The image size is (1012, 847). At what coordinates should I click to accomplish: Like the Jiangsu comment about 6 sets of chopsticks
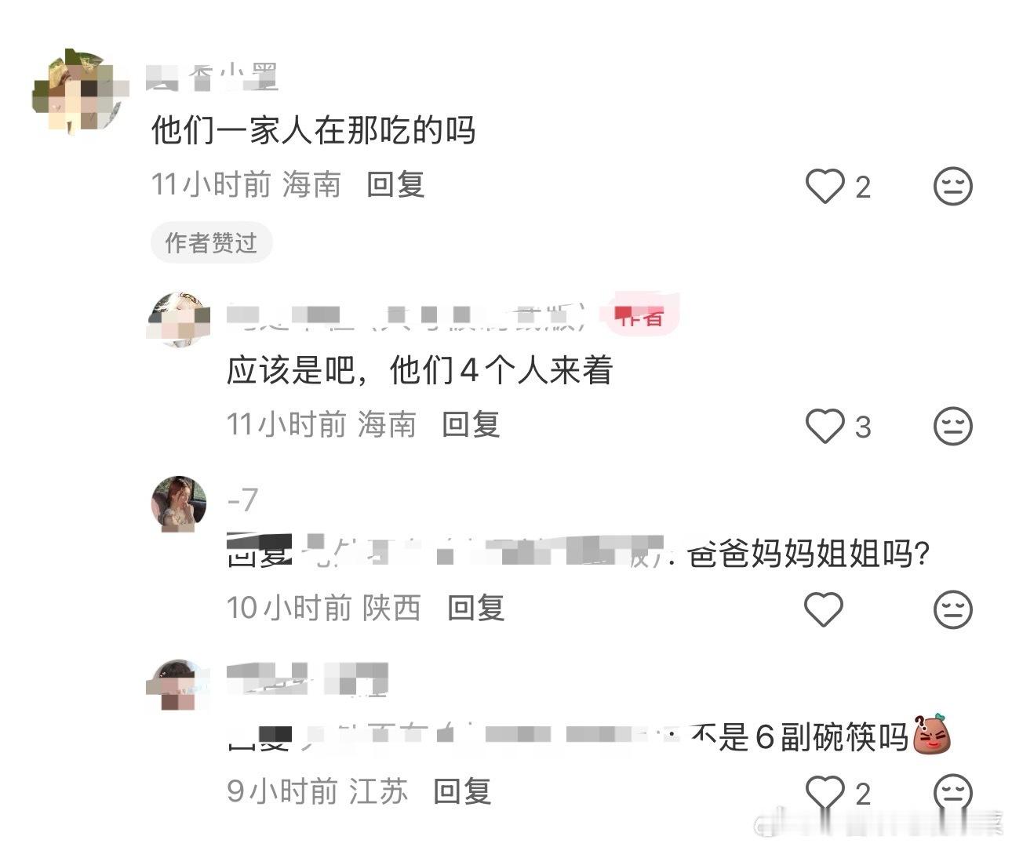(x=825, y=793)
